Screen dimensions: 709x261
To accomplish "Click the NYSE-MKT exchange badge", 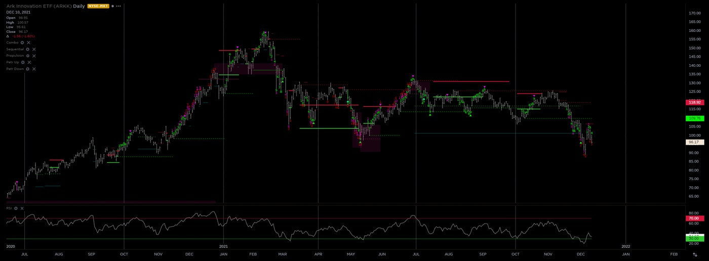I will [x=98, y=6].
